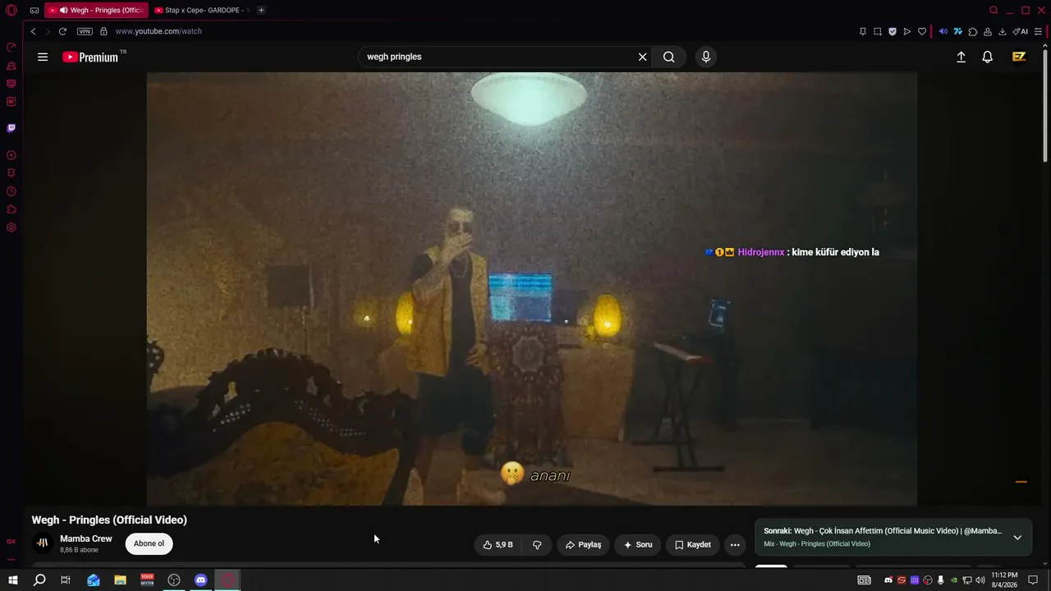Expand the Sonraki up-next mix panel
The width and height of the screenshot is (1051, 591).
pos(1017,538)
